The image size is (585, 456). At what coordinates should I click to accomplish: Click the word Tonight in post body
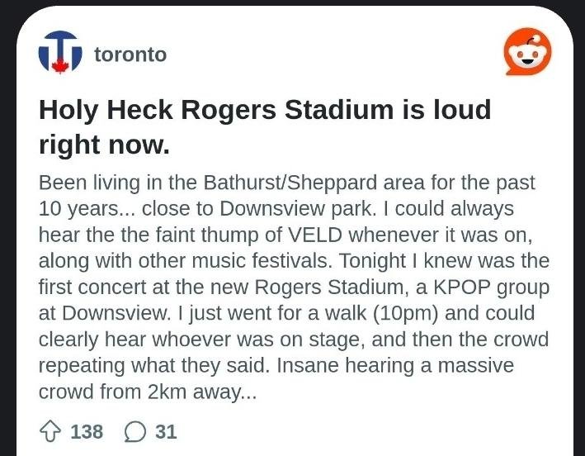373,261
